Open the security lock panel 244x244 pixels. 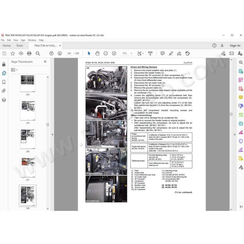coord(4,64)
